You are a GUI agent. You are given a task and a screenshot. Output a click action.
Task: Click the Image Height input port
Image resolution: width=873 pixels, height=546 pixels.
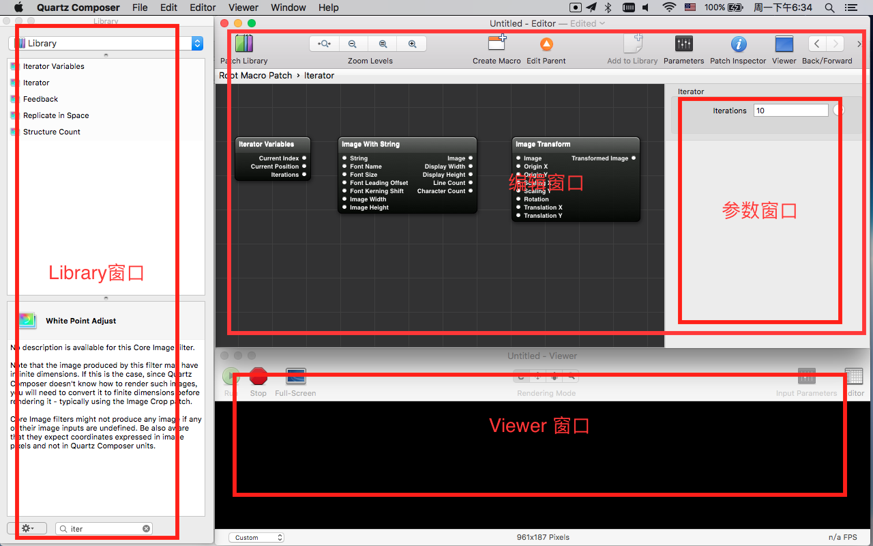pos(344,207)
